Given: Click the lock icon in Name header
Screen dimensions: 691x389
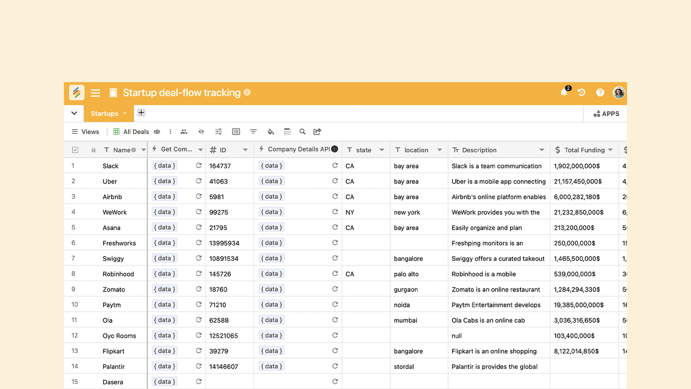Looking at the screenshot, I should [93, 150].
